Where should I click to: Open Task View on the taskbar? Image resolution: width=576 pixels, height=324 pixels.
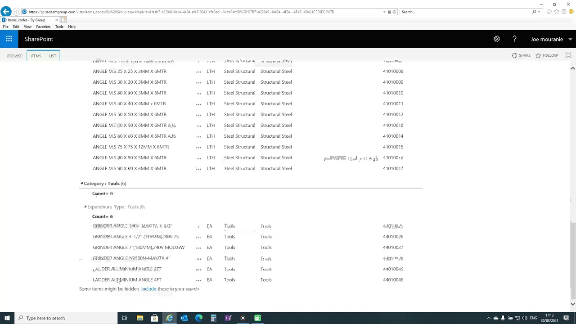(x=125, y=318)
